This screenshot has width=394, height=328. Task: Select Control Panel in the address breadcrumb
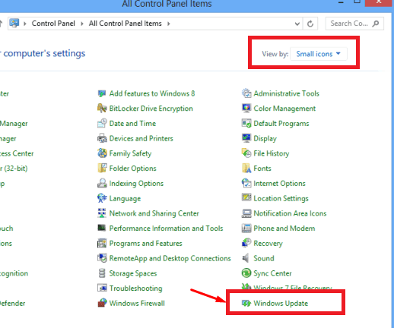53,24
